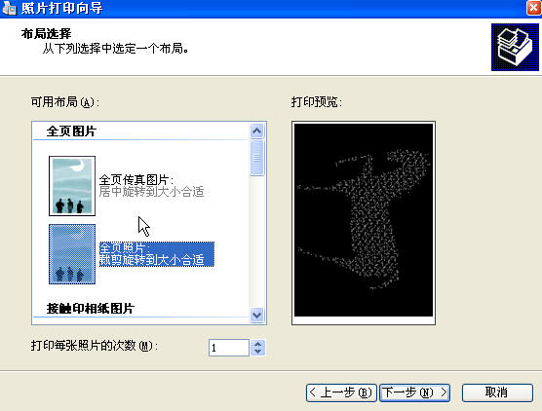
Task: Select the 全页照片 layout thumbnail
Action: 72,254
